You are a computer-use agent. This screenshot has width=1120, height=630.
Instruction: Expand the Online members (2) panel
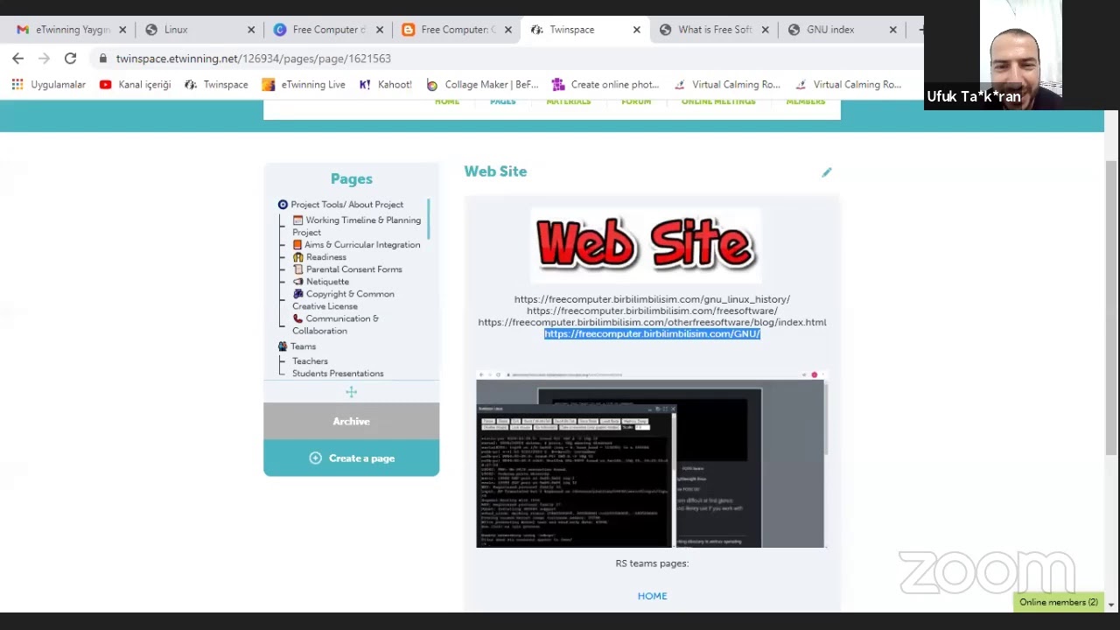tap(1059, 602)
